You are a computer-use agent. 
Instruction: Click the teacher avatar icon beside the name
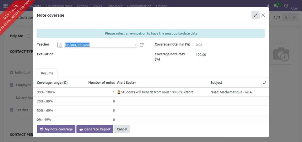[60, 45]
